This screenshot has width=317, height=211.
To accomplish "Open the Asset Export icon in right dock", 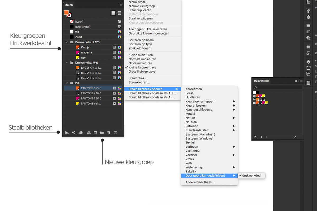I will 308,68.
